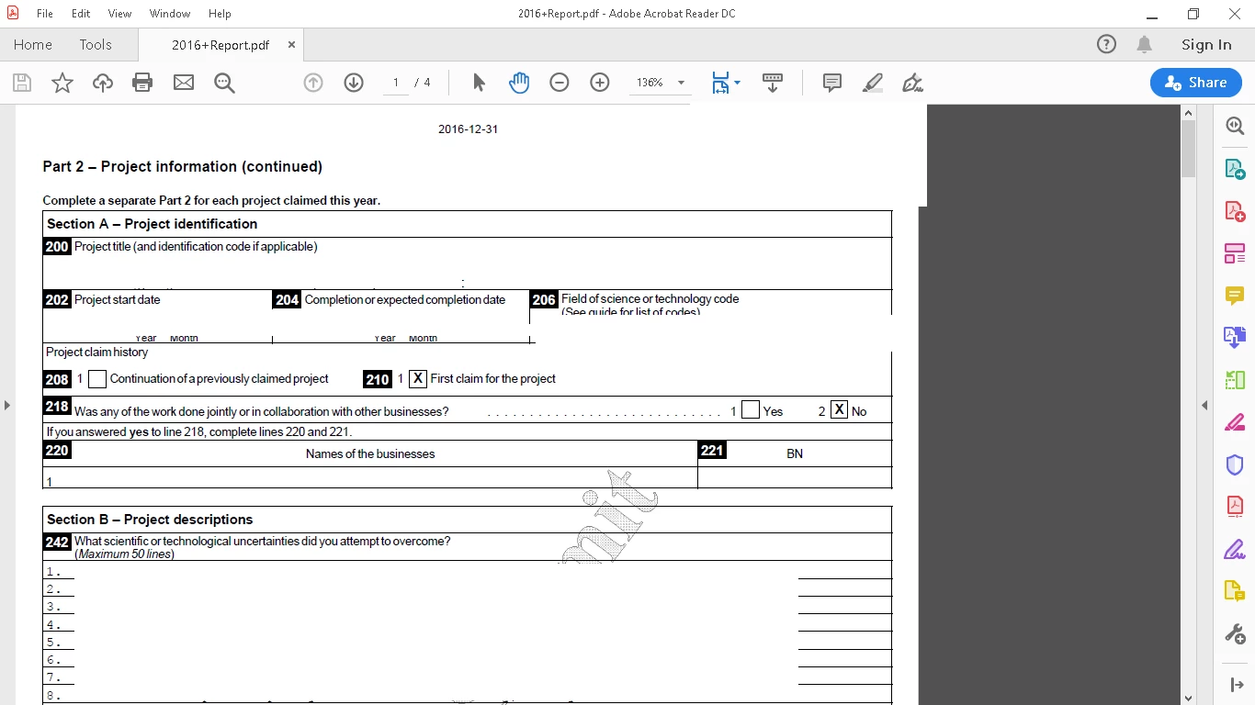The image size is (1255, 705).
Task: Select the 2016+Report.pdf tab
Action: pos(220,45)
